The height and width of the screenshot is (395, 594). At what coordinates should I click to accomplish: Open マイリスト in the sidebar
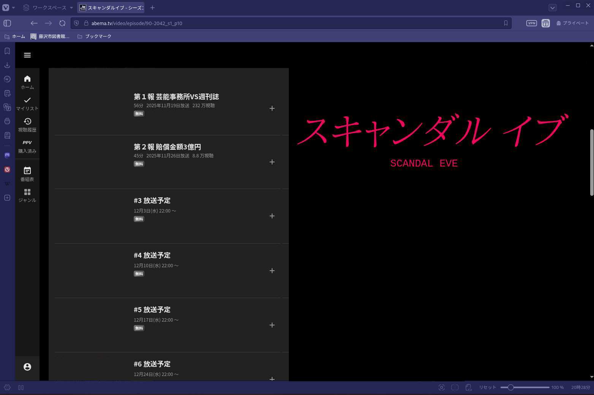(27, 103)
